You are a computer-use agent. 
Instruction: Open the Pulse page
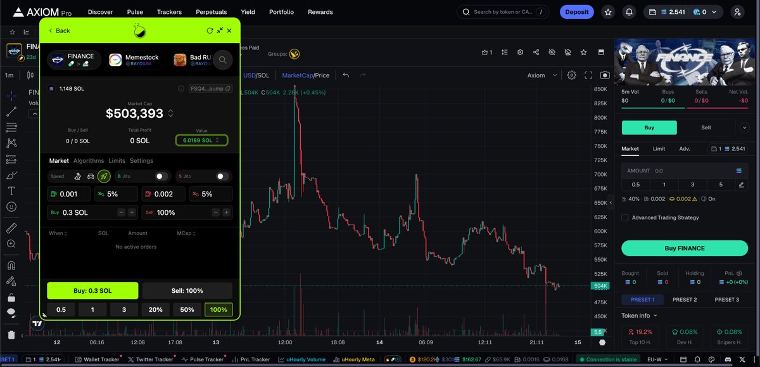point(135,12)
